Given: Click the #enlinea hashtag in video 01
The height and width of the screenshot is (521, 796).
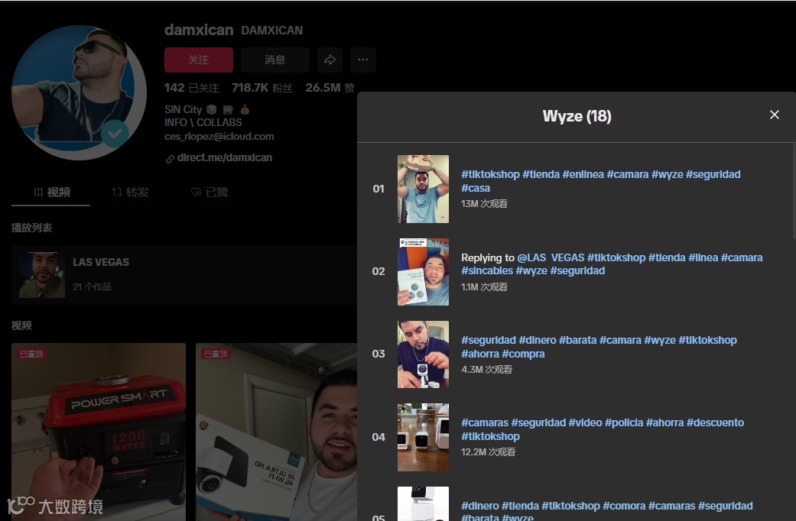Looking at the screenshot, I should tap(583, 174).
